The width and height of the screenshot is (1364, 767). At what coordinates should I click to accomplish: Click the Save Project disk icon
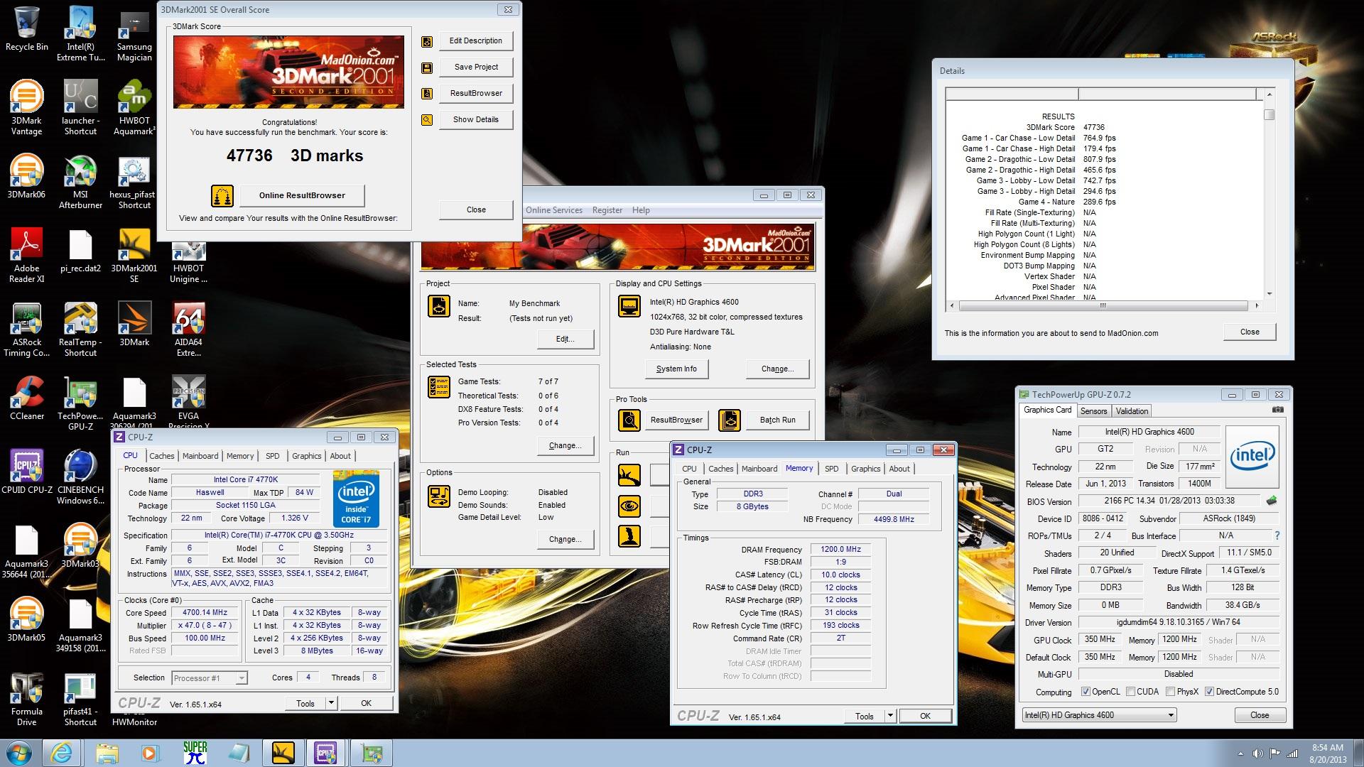point(427,67)
